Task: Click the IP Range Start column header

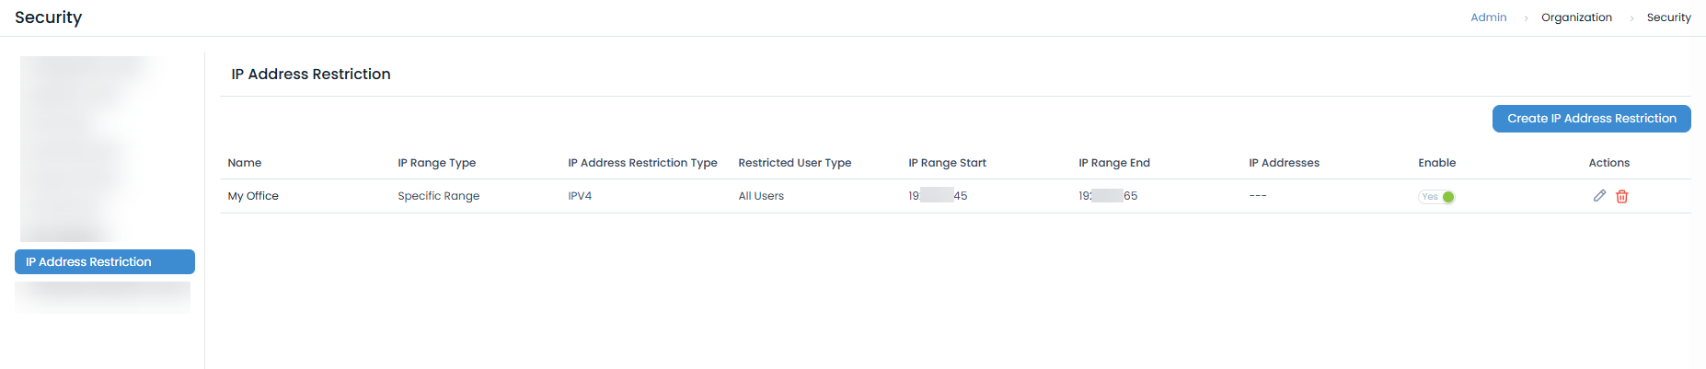Action: [x=947, y=163]
